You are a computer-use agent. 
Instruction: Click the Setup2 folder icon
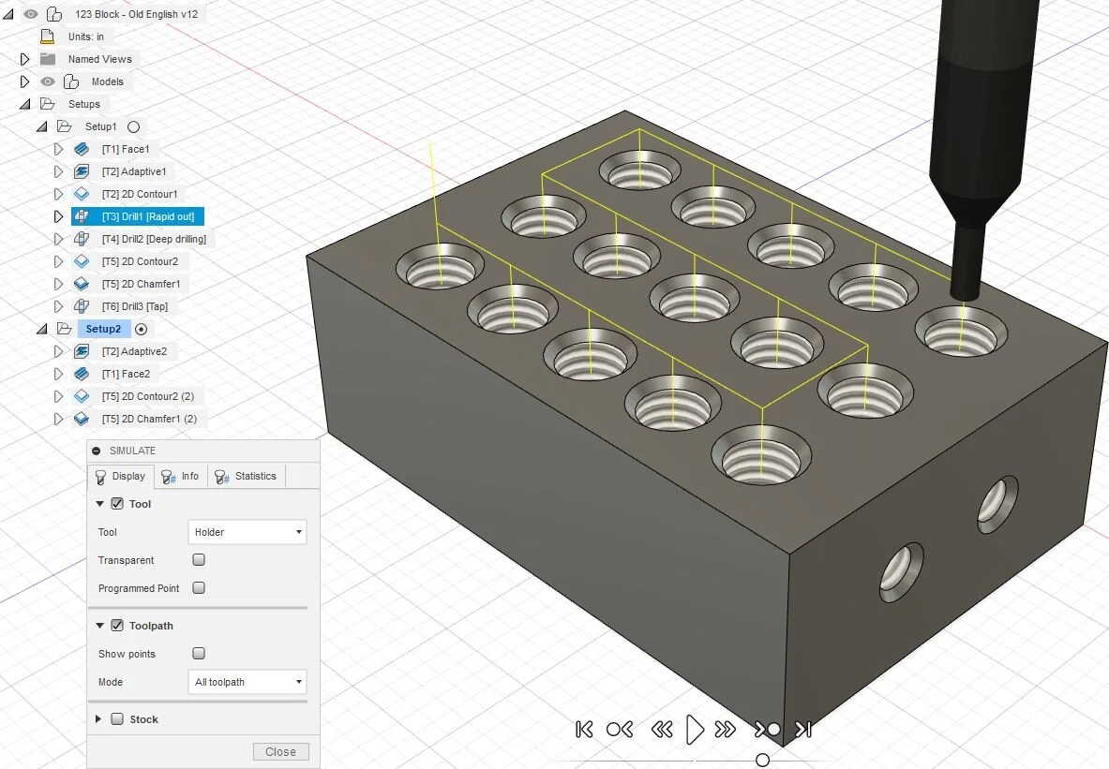(65, 329)
